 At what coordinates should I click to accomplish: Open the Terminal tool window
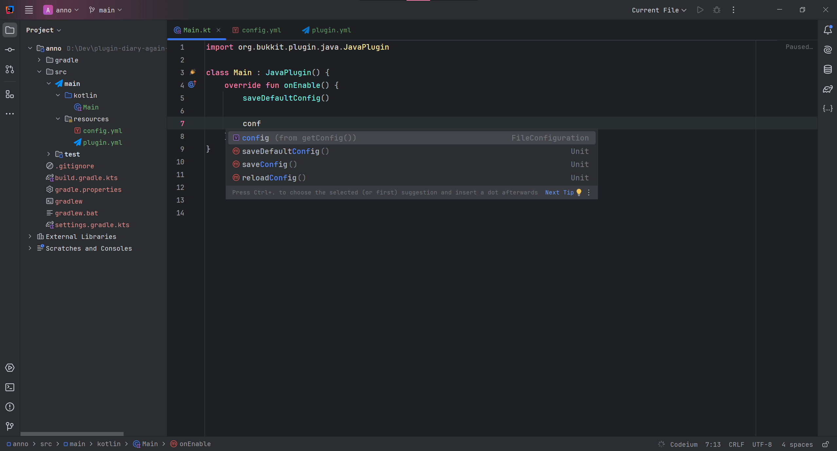[x=9, y=387]
